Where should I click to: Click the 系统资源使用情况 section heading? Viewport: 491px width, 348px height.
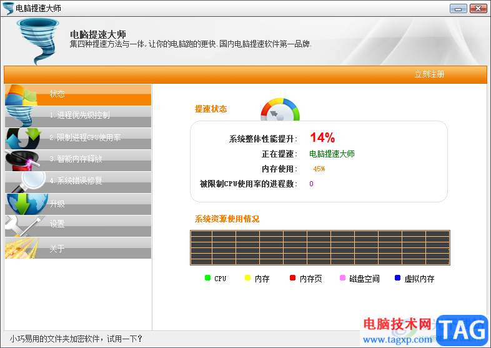[x=227, y=219]
